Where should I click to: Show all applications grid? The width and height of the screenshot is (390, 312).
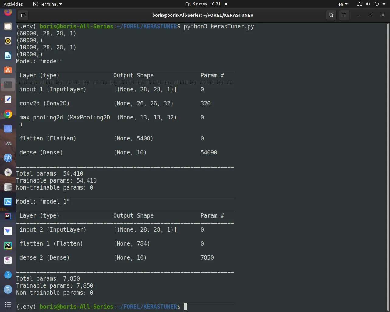click(8, 305)
